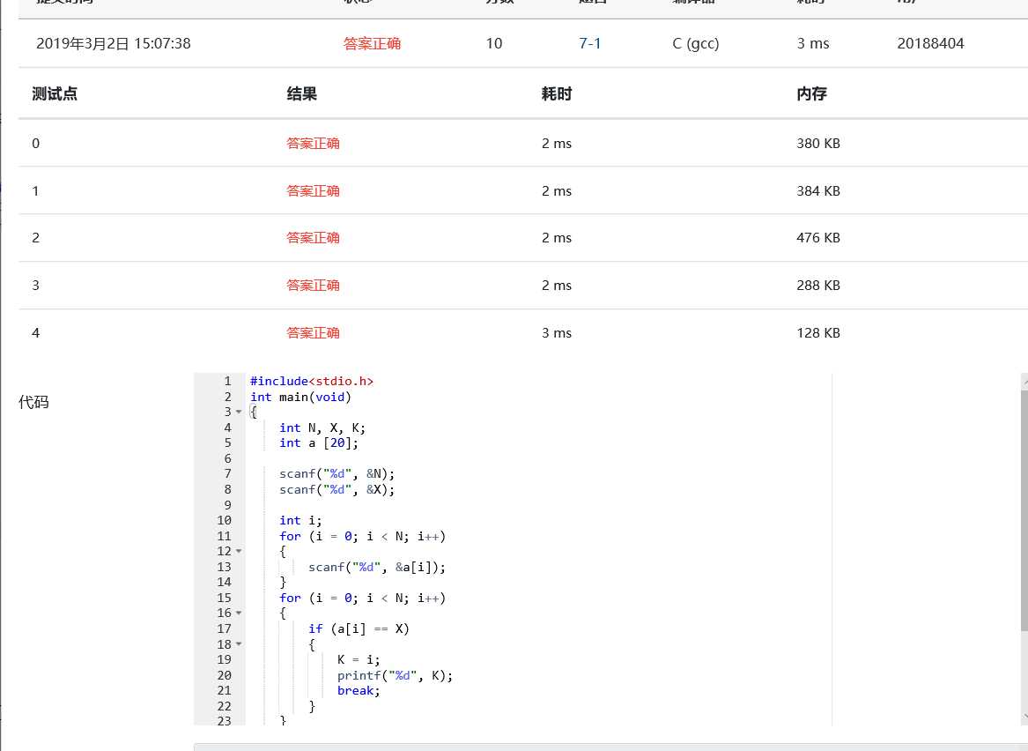Select the user ID 20188404

[x=930, y=42]
